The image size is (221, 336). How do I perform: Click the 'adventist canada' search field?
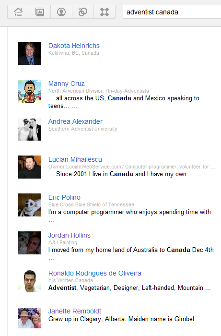pyautogui.click(x=172, y=12)
